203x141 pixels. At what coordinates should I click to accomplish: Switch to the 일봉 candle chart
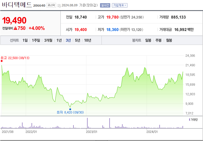148,41
